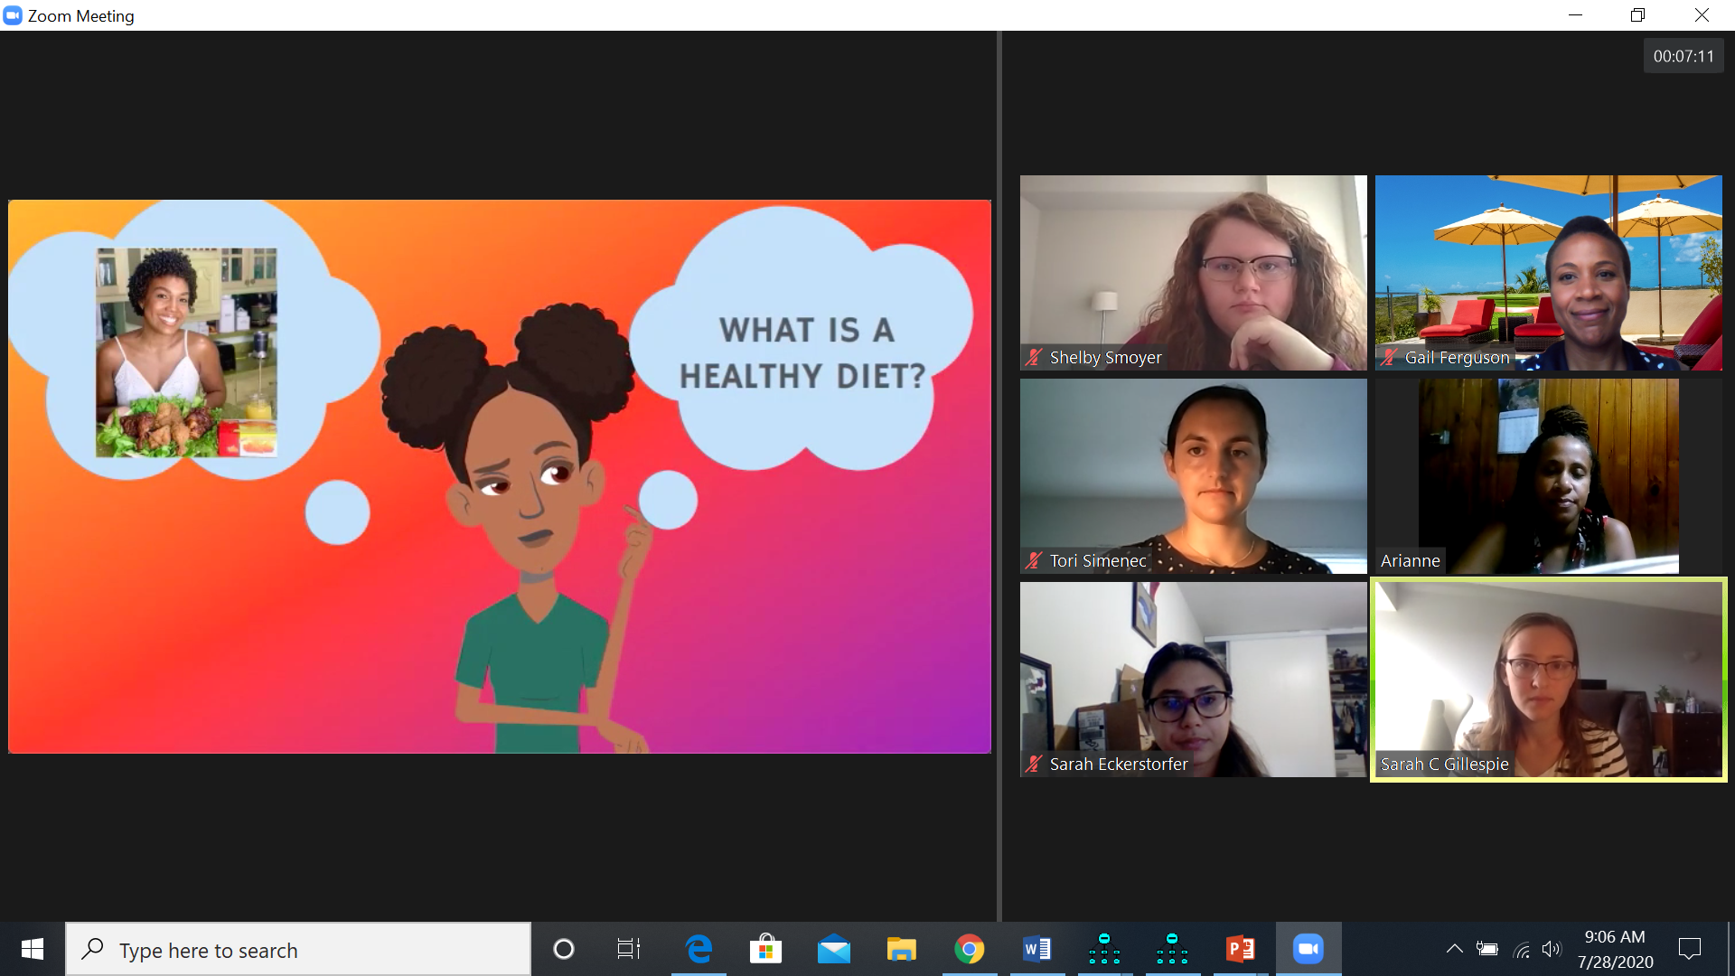Click the shared screen healthy diet slide
The image size is (1735, 976).
(500, 476)
